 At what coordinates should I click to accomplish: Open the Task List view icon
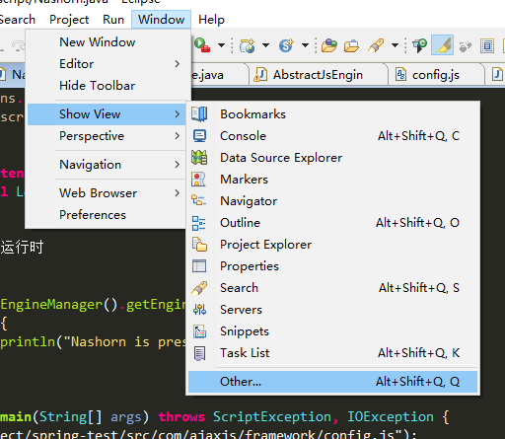click(x=199, y=353)
